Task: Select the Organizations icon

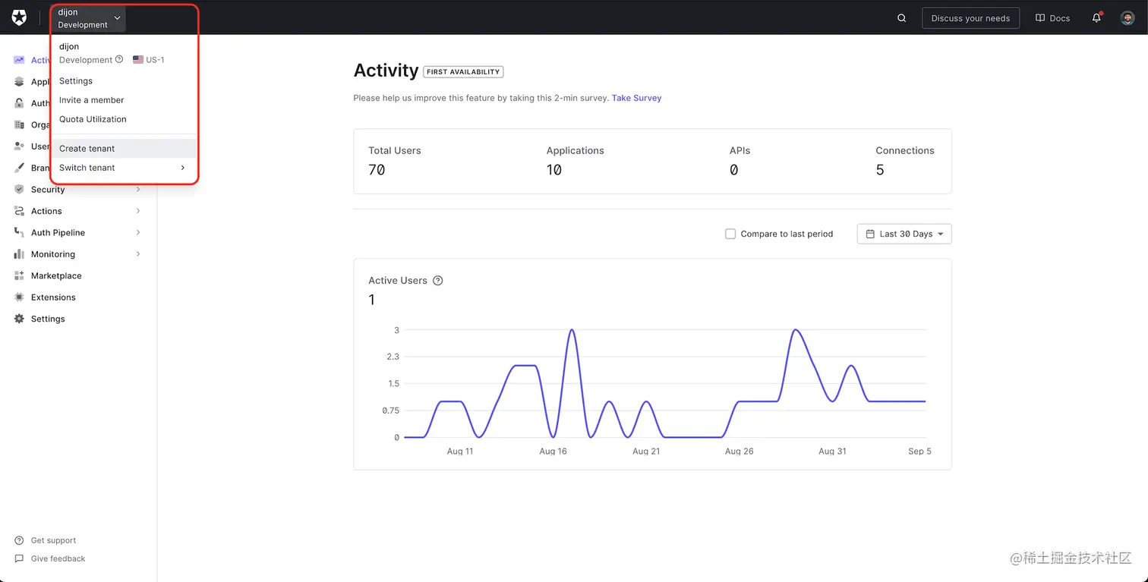Action: coord(18,124)
